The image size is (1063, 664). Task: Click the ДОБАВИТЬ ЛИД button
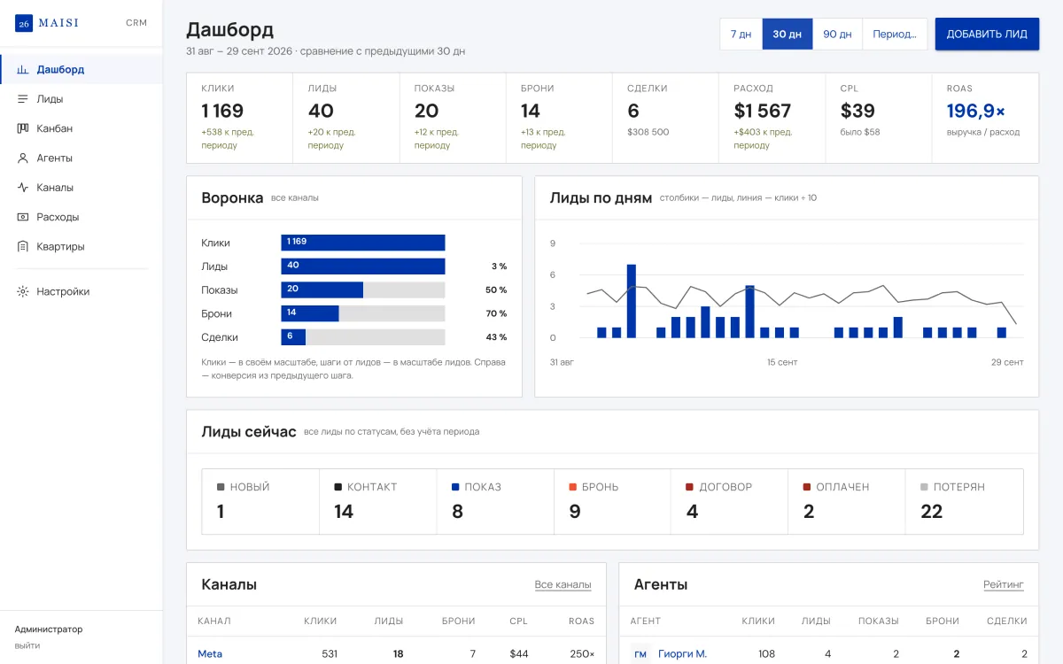987,34
